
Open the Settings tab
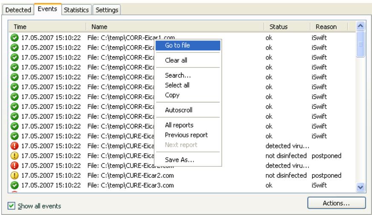click(107, 10)
